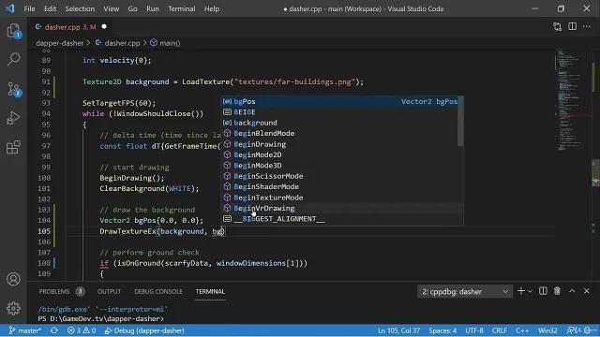Select BeginBlendMode suggestion
Image resolution: width=600 pixels, height=337 pixels.
point(340,133)
